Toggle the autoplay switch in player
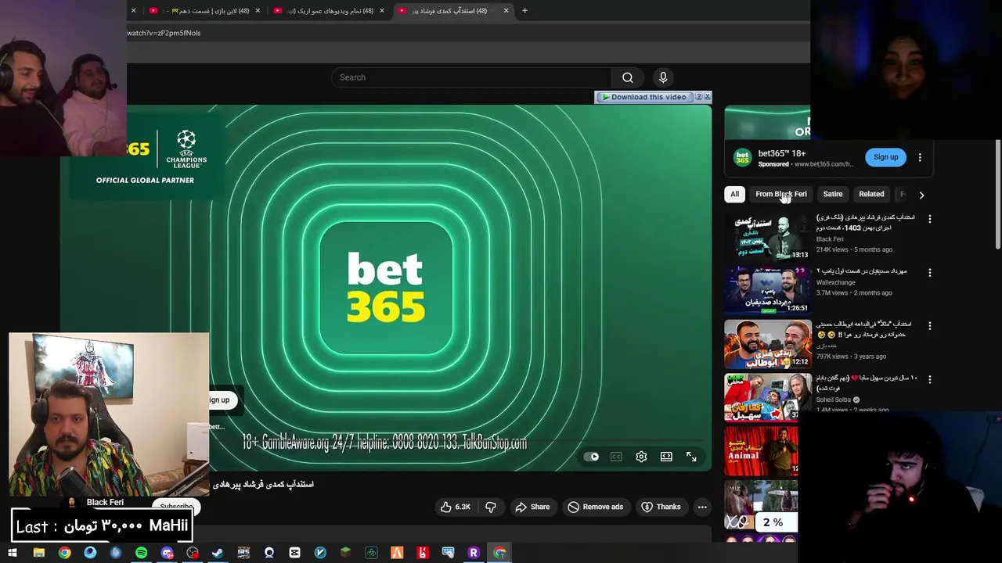This screenshot has height=563, width=1002. click(x=591, y=457)
